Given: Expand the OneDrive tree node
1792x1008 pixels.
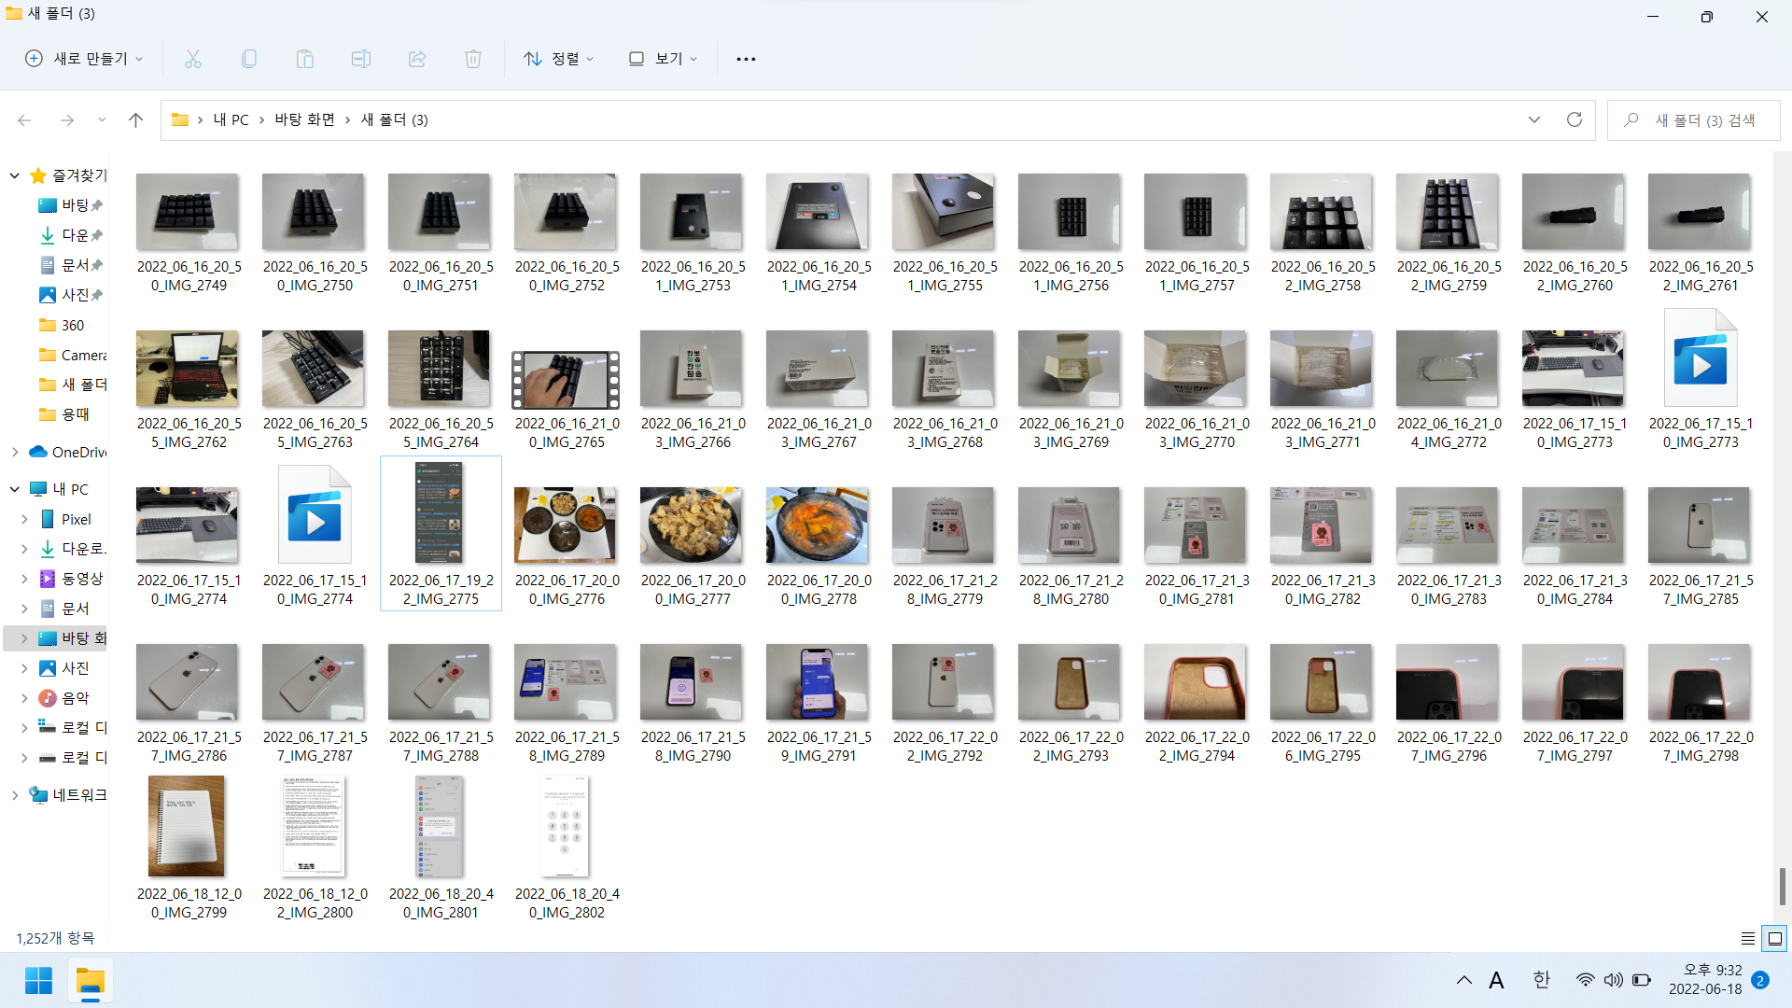Looking at the screenshot, I should click(x=15, y=452).
